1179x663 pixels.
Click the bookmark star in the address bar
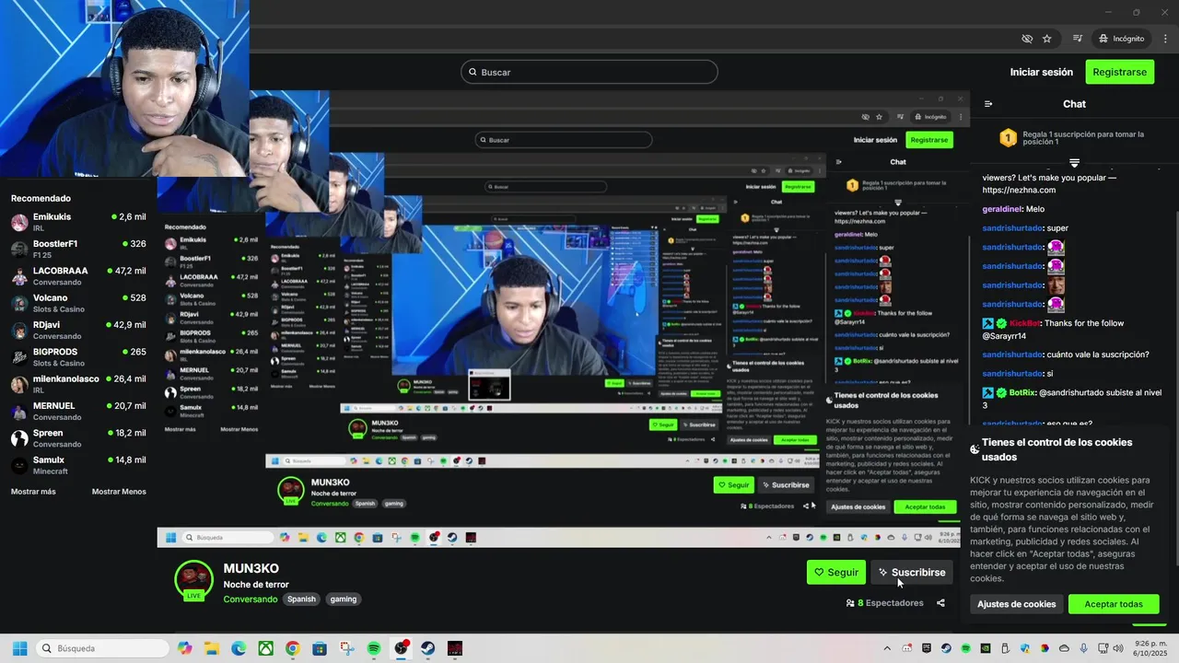point(1047,39)
